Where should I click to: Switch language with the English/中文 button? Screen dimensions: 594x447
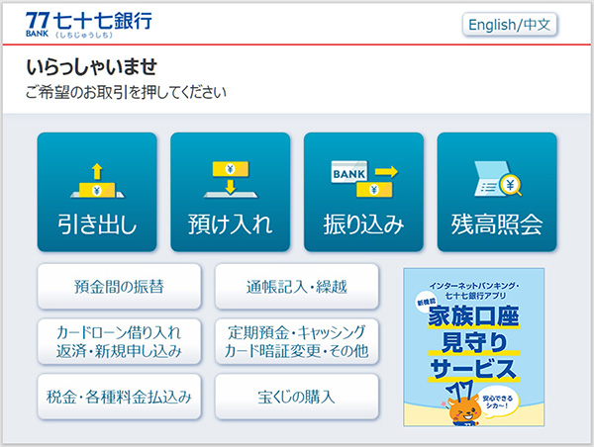point(511,24)
